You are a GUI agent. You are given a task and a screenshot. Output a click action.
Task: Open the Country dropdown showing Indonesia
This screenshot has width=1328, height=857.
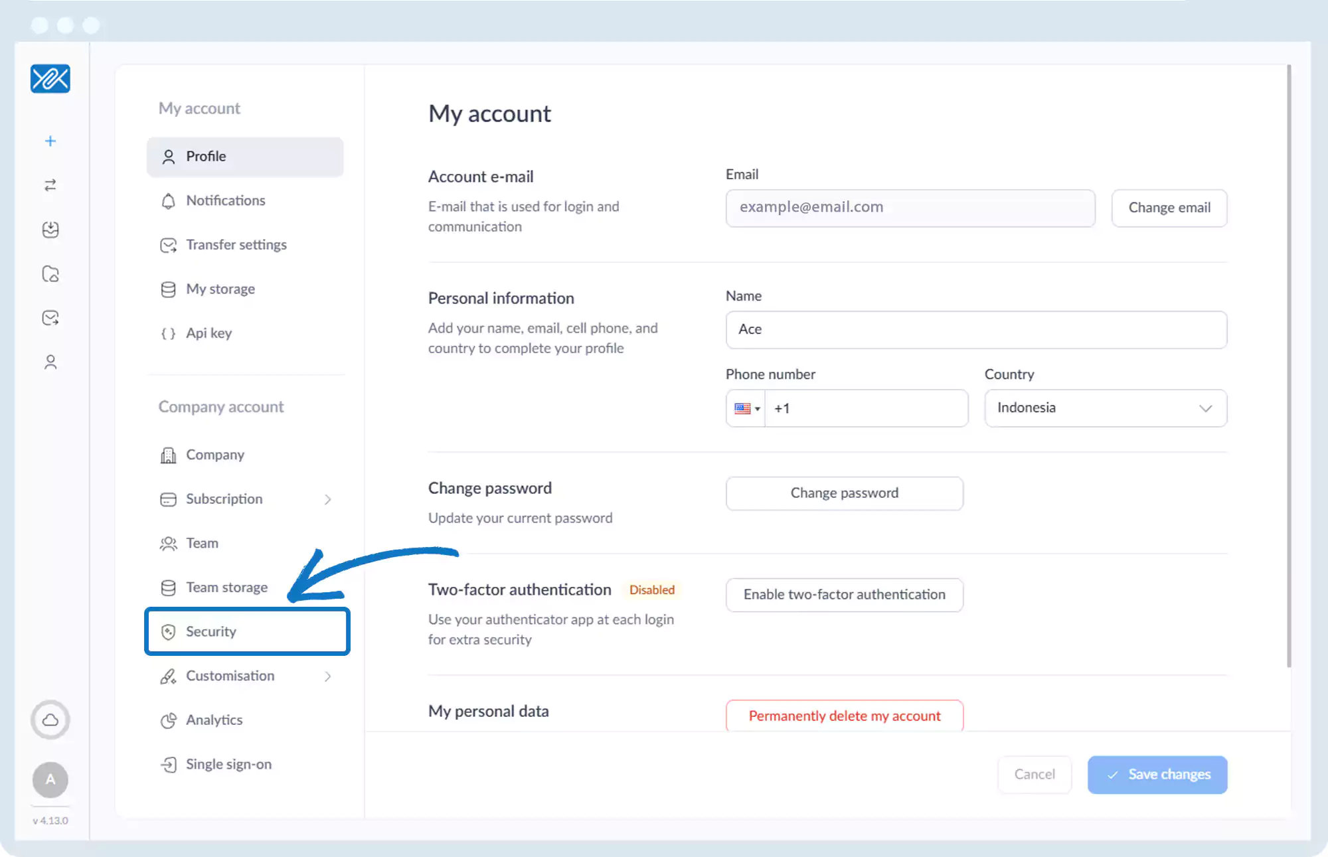pyautogui.click(x=1106, y=408)
